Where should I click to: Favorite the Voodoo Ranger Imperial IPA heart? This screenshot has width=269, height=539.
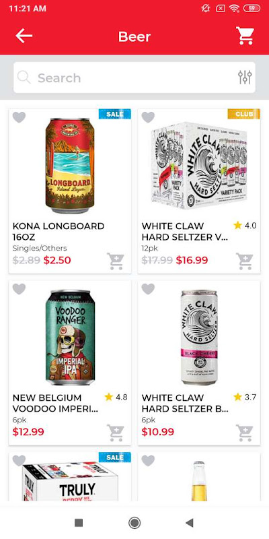[19, 289]
